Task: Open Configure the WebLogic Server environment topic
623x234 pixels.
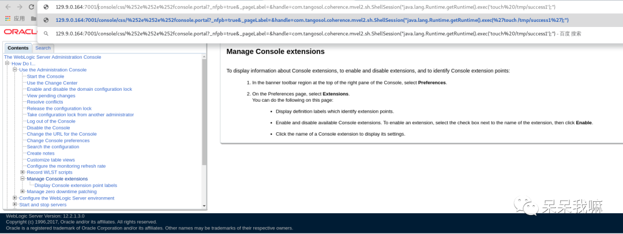Action: point(67,198)
